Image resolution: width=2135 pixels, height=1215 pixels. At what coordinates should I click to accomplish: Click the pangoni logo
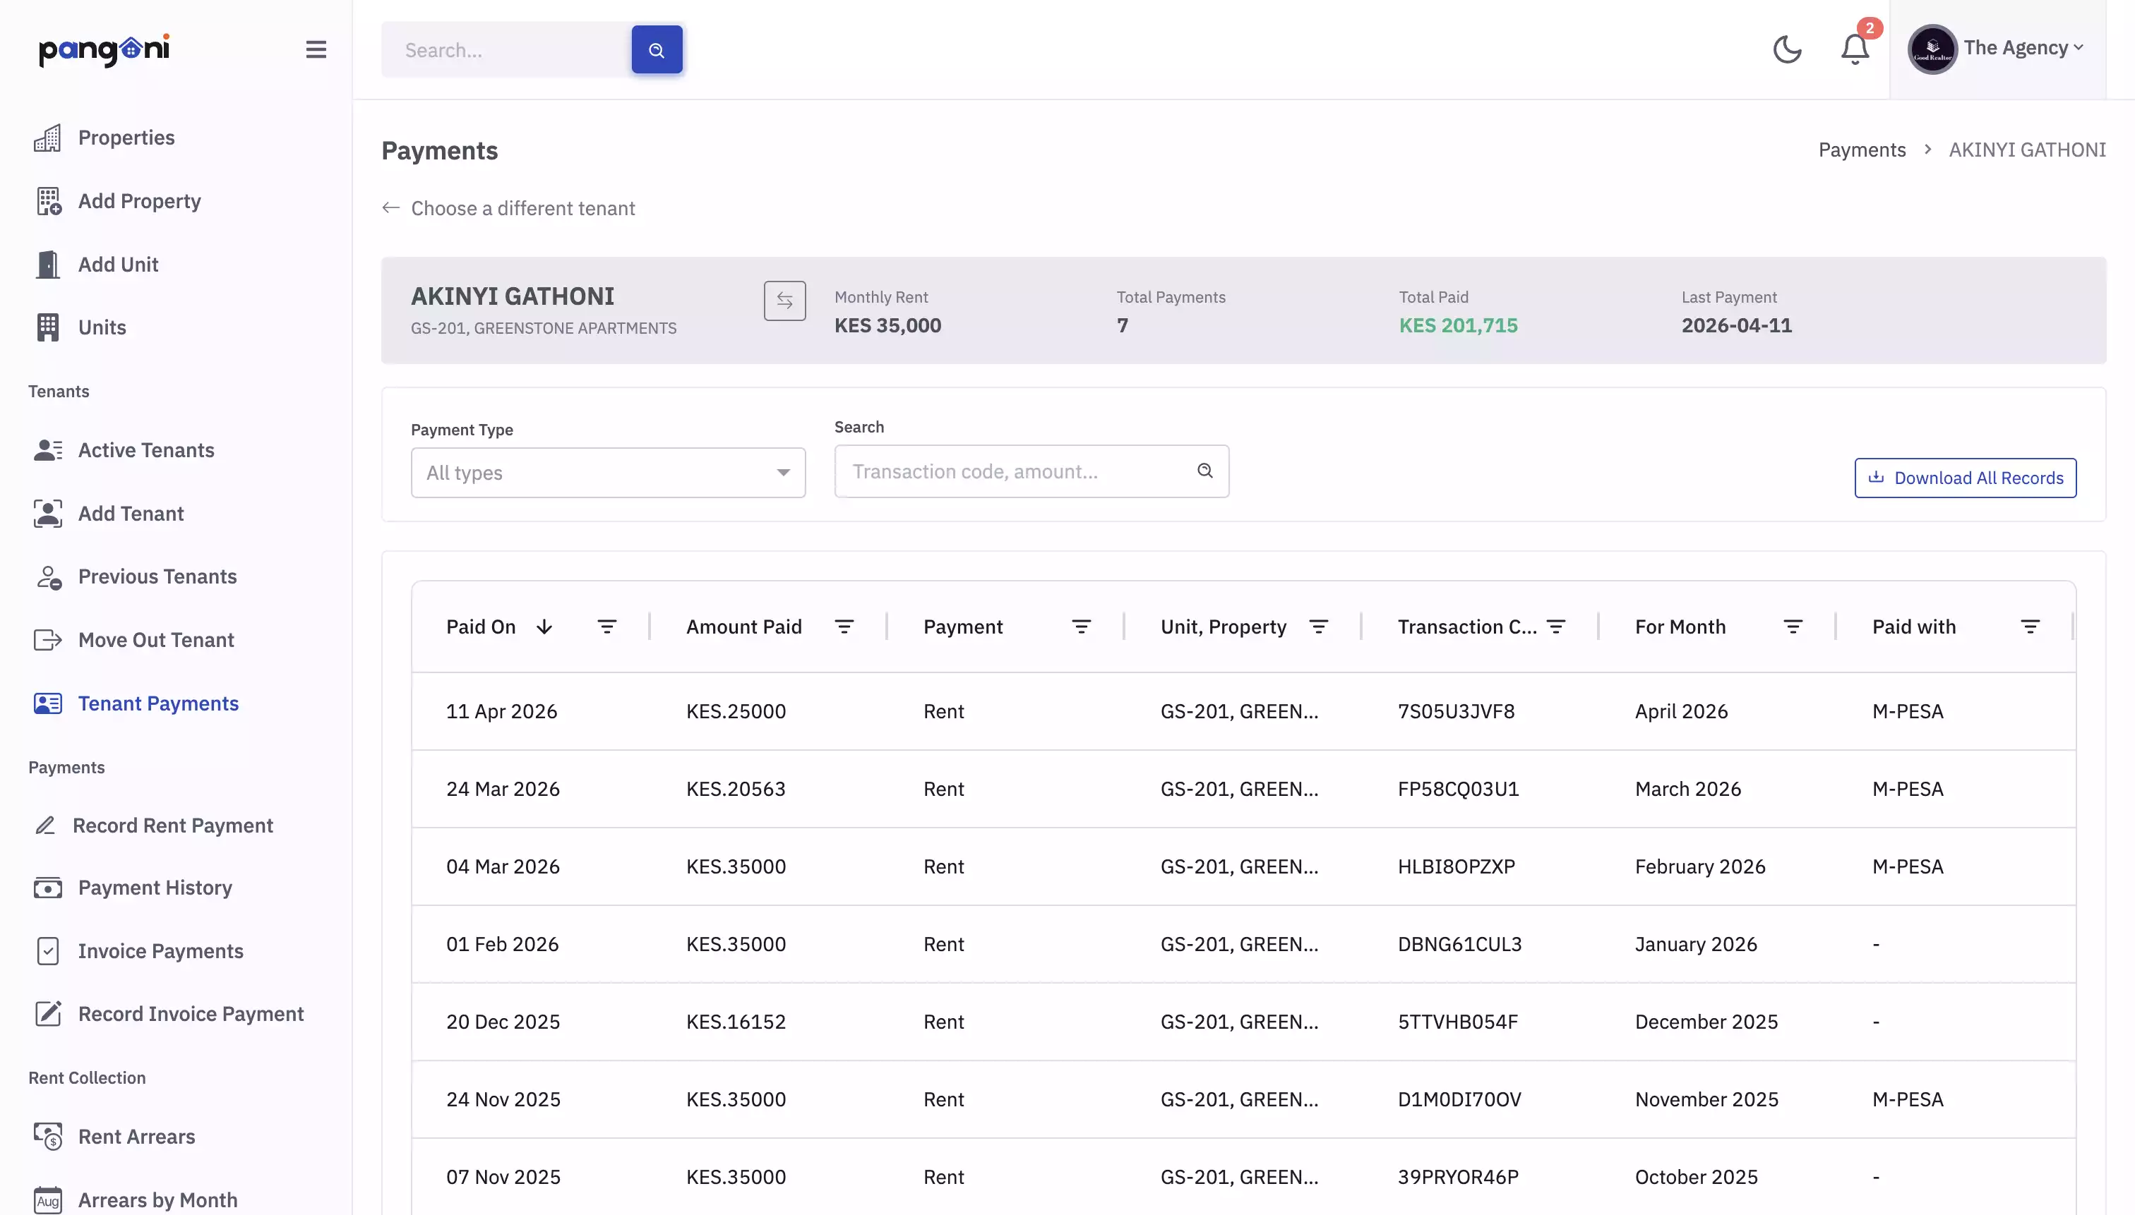(x=104, y=49)
